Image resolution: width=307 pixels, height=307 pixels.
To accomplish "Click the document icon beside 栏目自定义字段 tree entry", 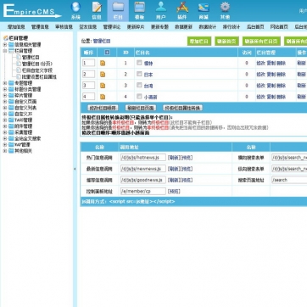I will (19, 70).
